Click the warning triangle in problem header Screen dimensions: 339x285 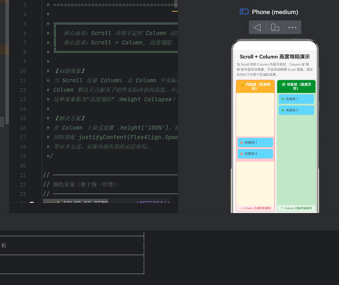(x=242, y=85)
